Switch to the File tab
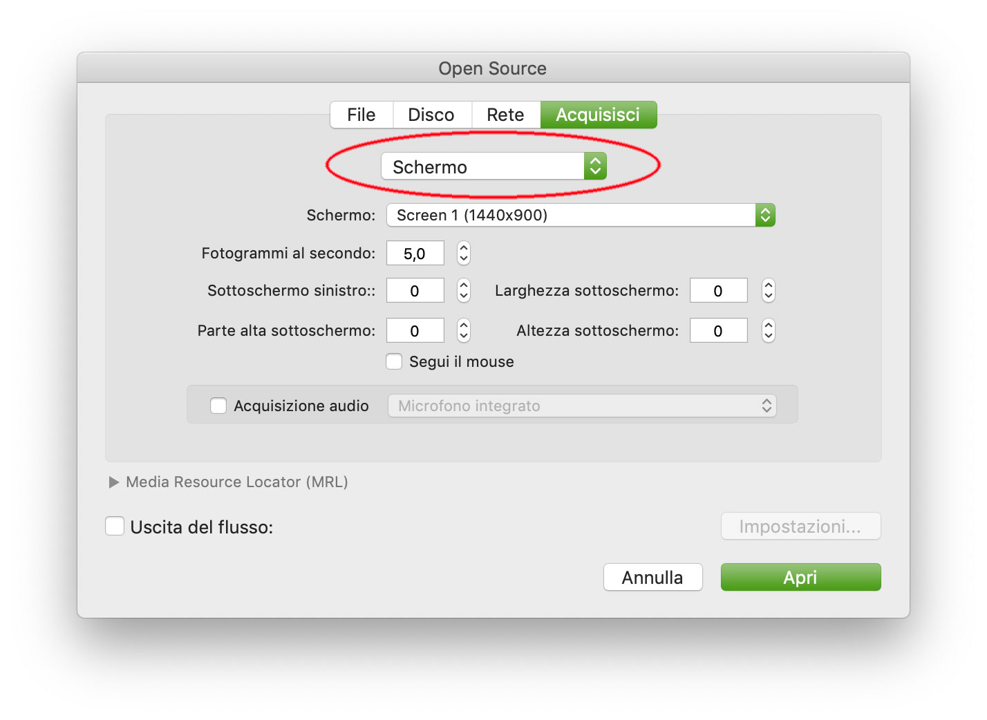This screenshot has height=720, width=987. pos(361,115)
